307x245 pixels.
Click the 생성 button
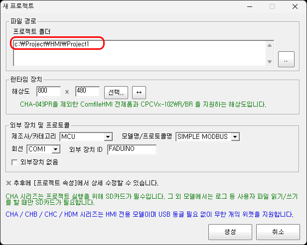click(x=230, y=232)
